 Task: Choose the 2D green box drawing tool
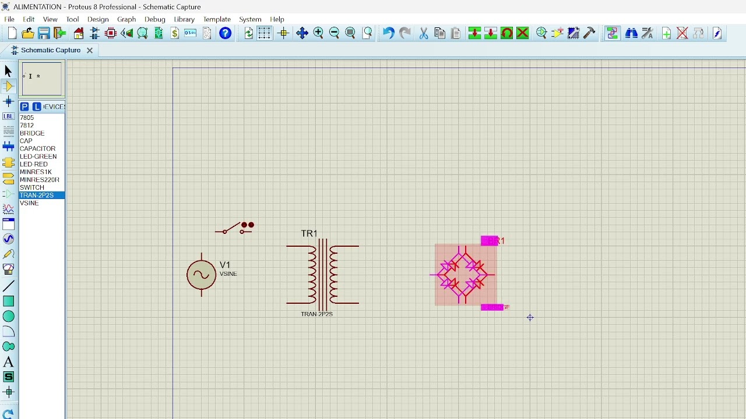tap(8, 301)
